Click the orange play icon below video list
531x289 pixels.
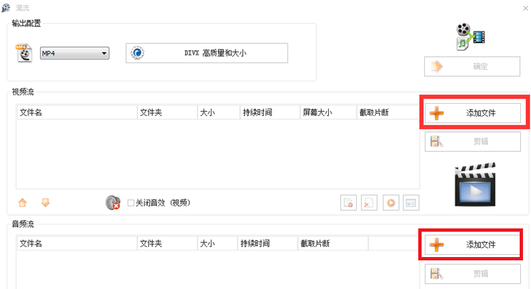pyautogui.click(x=390, y=204)
